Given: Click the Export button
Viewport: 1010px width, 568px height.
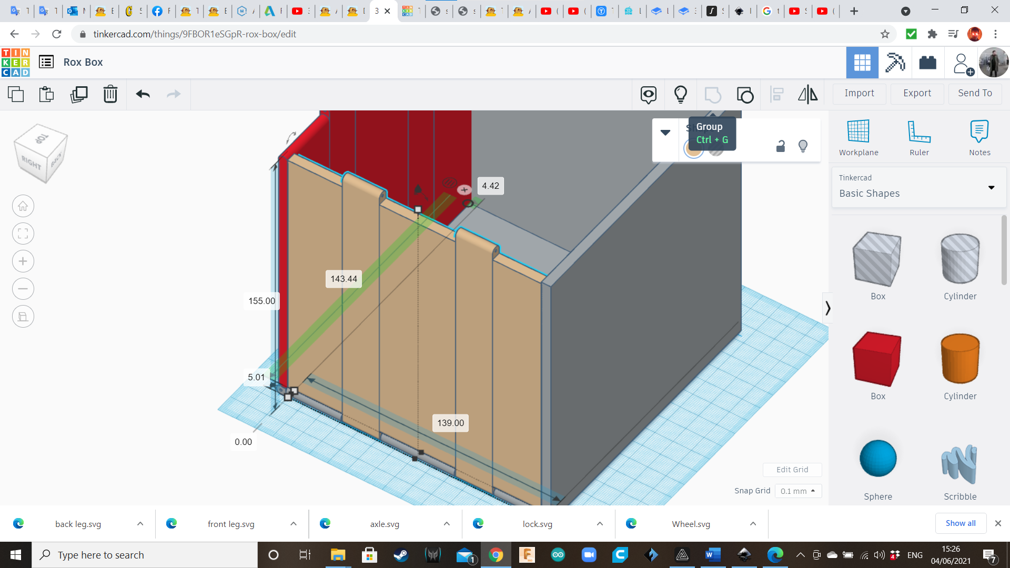Looking at the screenshot, I should [x=917, y=93].
